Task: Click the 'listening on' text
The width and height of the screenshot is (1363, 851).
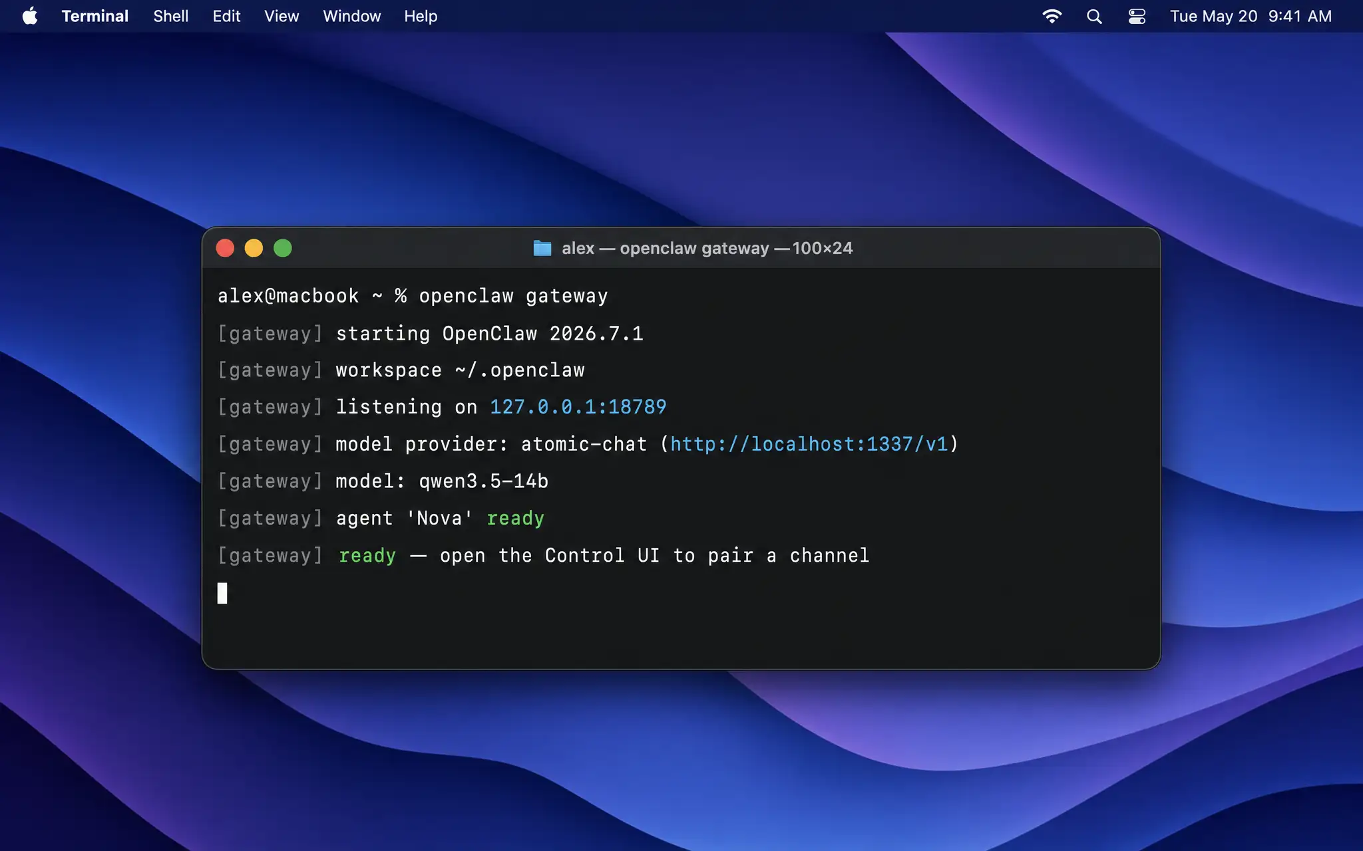Action: 407,407
